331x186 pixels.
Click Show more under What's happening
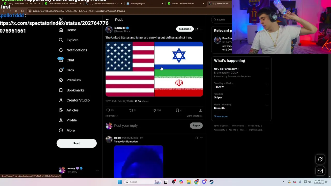(221, 116)
